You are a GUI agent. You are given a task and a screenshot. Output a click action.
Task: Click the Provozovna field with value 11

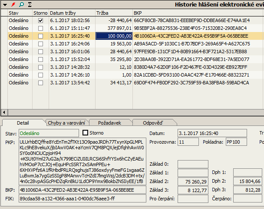pos(188,142)
